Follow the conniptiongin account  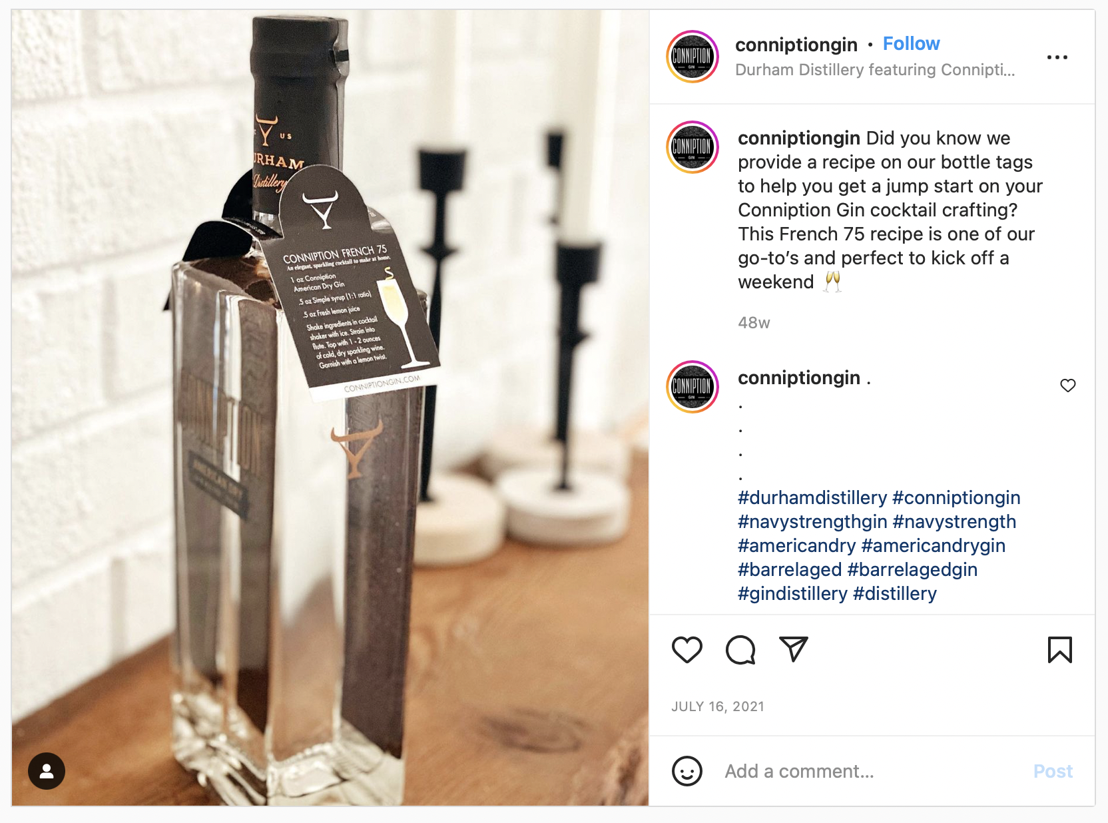tap(911, 44)
